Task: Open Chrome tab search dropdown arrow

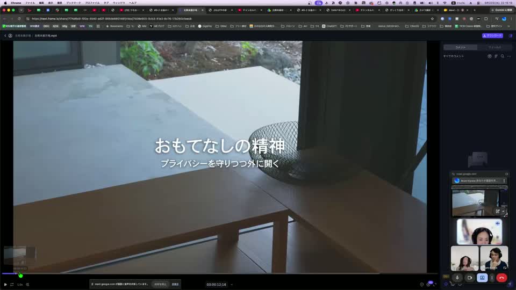Action: pos(21,10)
